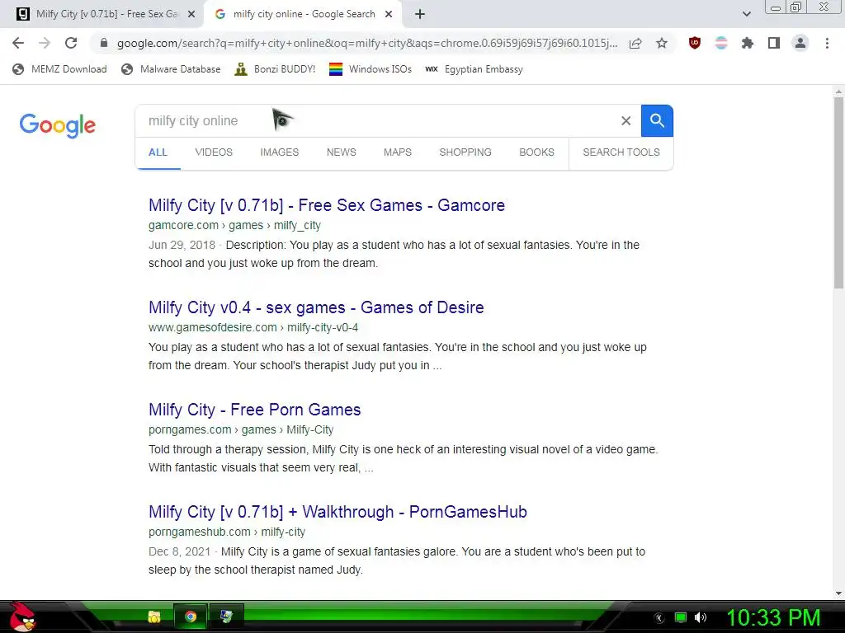Open the Egyptian Embassy bookmark
Screen dimensions: 845x633
[x=474, y=69]
